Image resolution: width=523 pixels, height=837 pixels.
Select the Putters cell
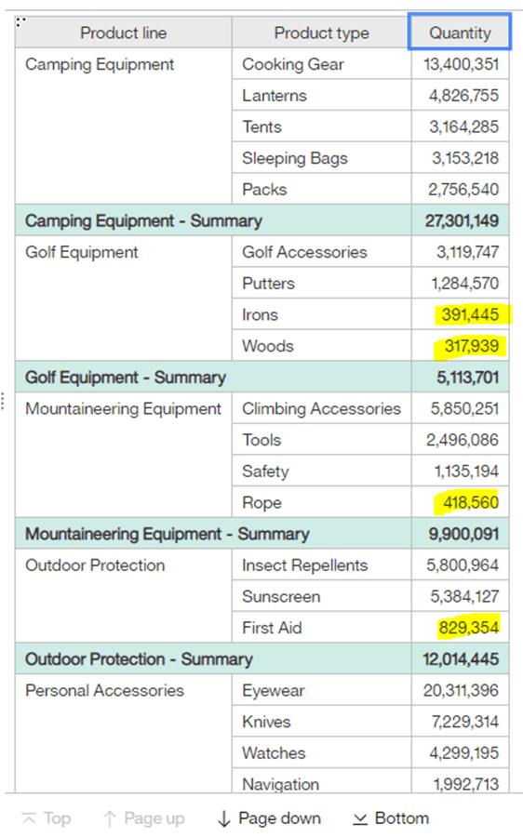pos(322,283)
